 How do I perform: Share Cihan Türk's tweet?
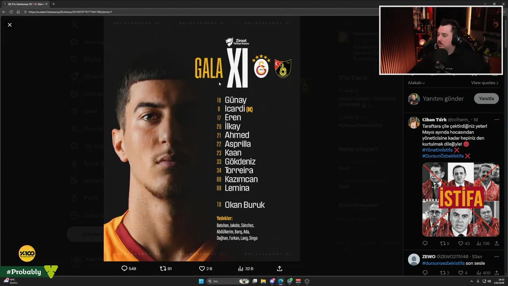[x=496, y=243]
